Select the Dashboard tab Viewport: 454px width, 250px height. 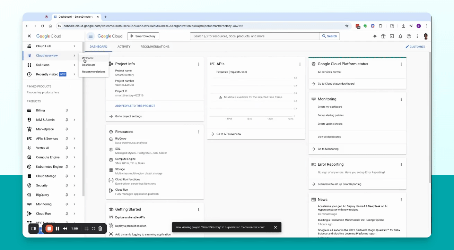(98, 47)
